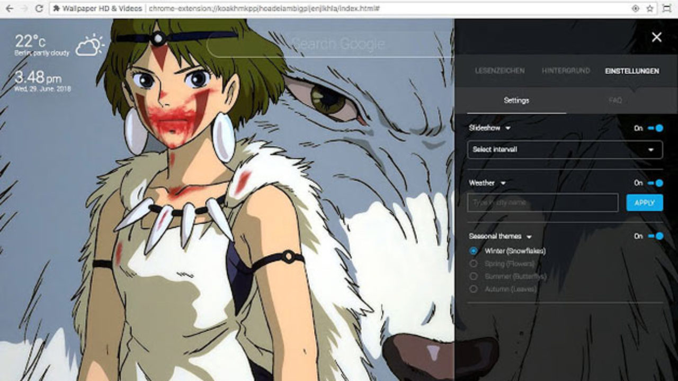This screenshot has height=381, width=678.
Task: Toggle the Slideshow switch off
Action: tap(656, 128)
